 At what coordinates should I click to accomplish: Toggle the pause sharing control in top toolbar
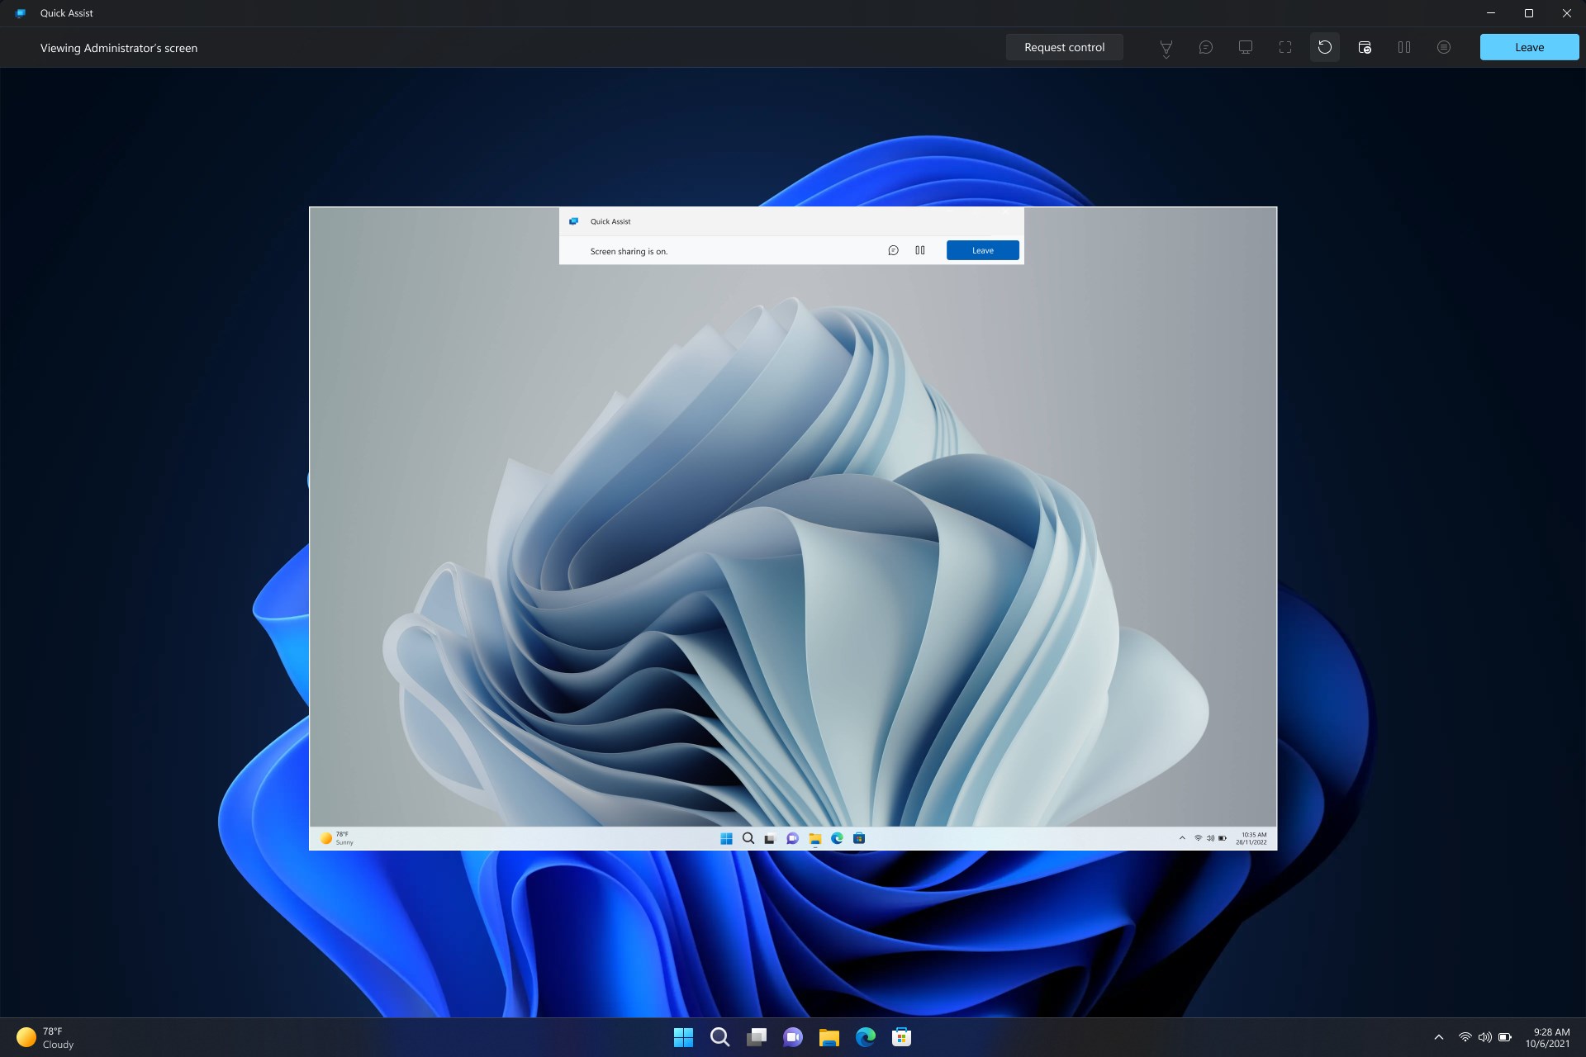1403,47
